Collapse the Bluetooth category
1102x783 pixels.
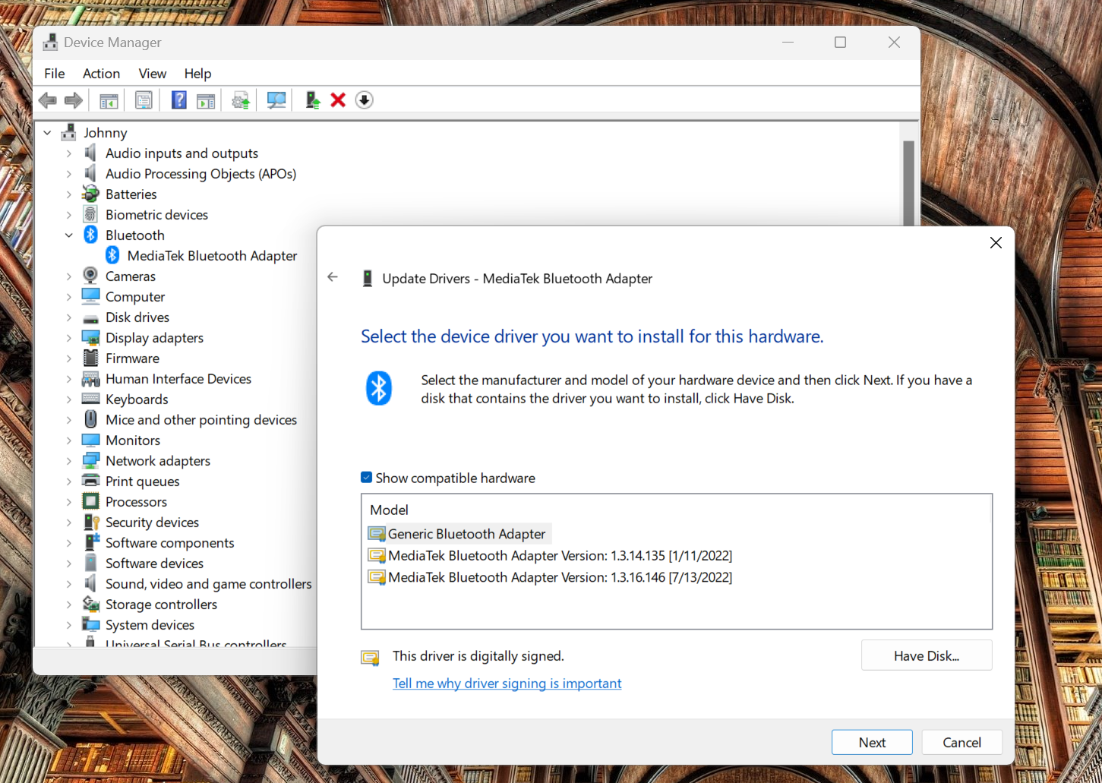(x=69, y=235)
